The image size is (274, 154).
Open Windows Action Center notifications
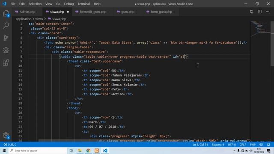(x=268, y=151)
